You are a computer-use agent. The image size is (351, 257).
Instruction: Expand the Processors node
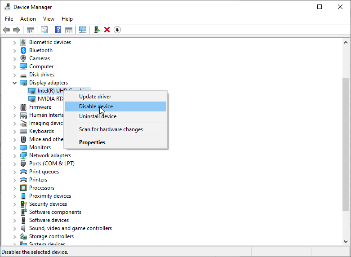(14, 188)
